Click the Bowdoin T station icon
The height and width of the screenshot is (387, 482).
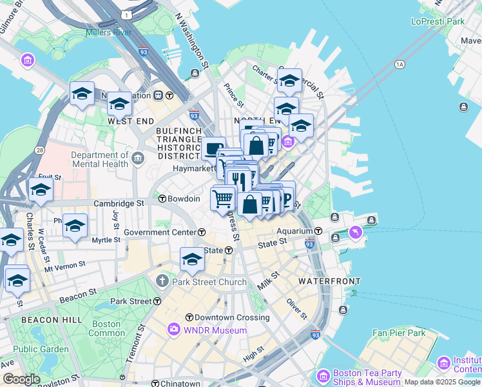[x=162, y=199]
